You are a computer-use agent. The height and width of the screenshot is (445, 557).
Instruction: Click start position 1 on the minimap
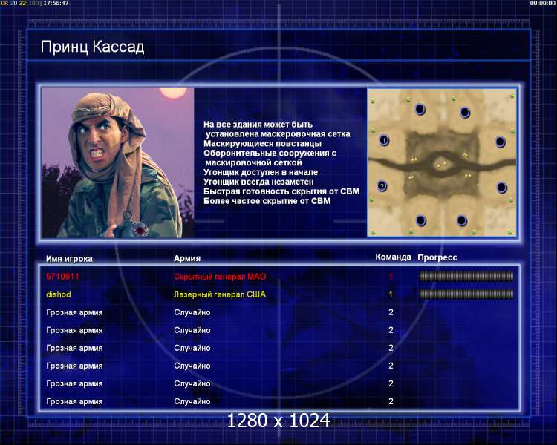click(x=384, y=140)
